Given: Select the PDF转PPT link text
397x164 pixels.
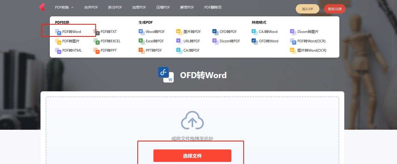Looking at the screenshot, I should tap(109, 50).
